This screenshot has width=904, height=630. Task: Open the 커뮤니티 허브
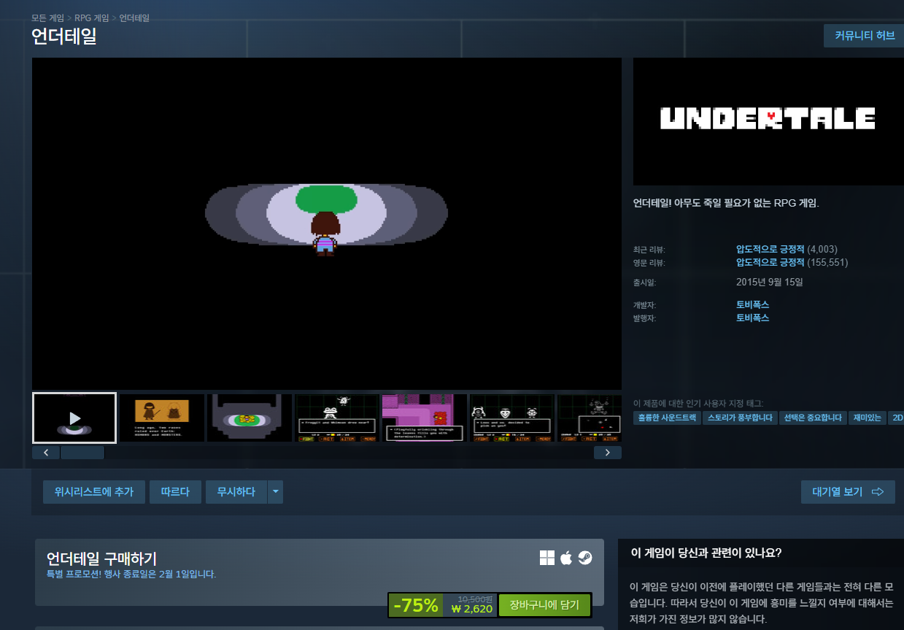point(863,35)
